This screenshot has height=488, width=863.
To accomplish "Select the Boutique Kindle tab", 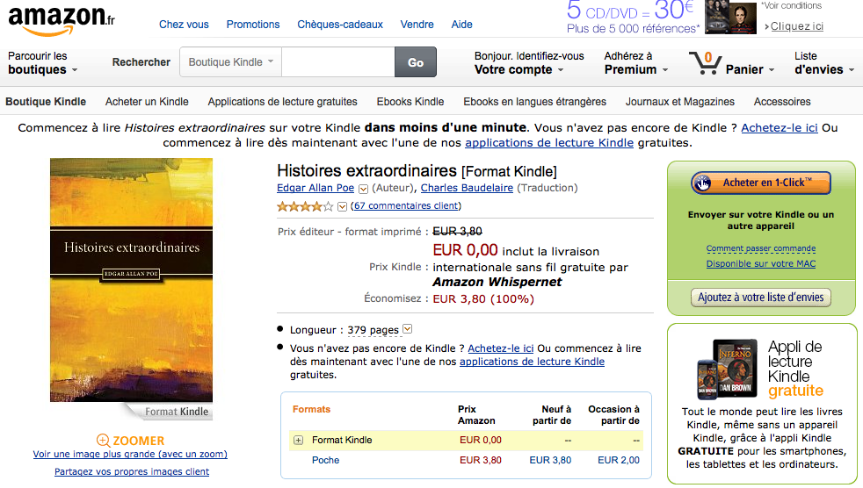I will click(46, 102).
